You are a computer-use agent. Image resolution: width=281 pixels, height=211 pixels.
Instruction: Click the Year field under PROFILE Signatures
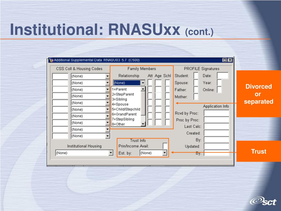(219, 83)
